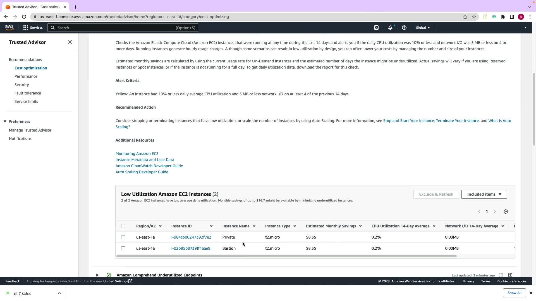Refresh the Comprehend Underutilized Endpoints check
Screen dimensions: 536x301
(501, 275)
